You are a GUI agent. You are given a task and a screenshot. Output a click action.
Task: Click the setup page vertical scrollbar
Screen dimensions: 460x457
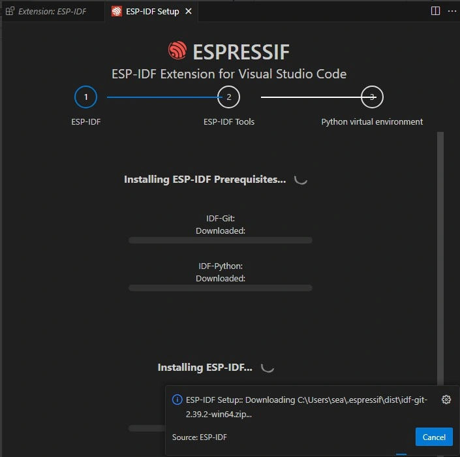point(440,261)
